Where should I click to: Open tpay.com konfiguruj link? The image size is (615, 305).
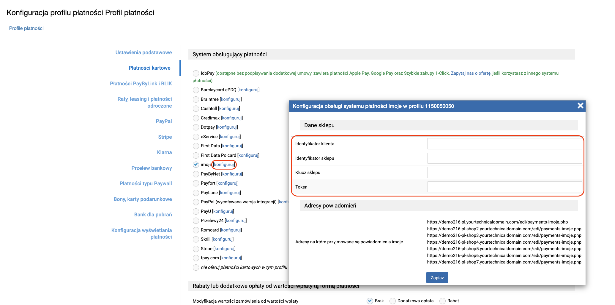(231, 258)
